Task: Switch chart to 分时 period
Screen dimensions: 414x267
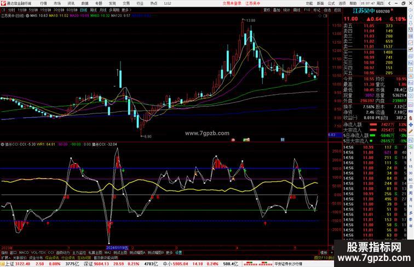Action: click(x=12, y=10)
